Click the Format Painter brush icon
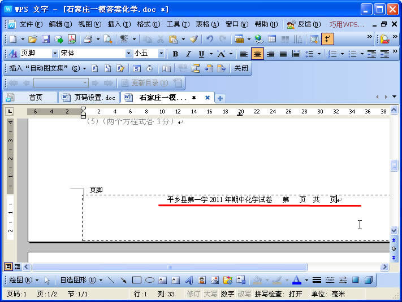This screenshot has height=302, width=402. coord(194,39)
